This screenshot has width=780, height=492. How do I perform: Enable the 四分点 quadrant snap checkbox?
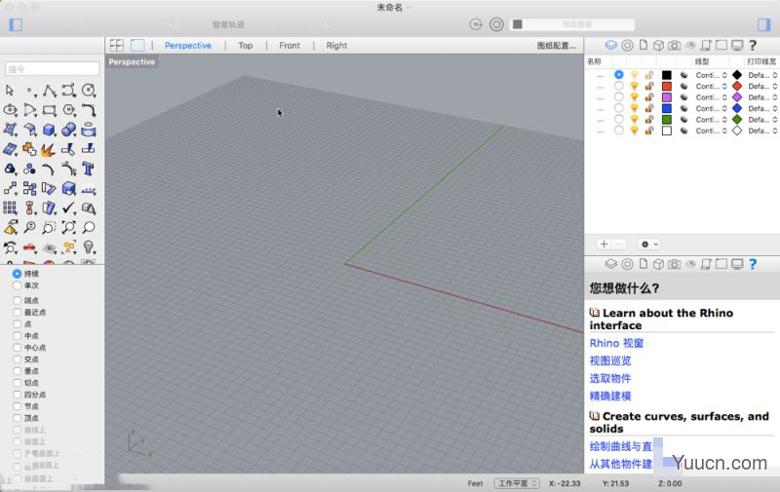(17, 395)
